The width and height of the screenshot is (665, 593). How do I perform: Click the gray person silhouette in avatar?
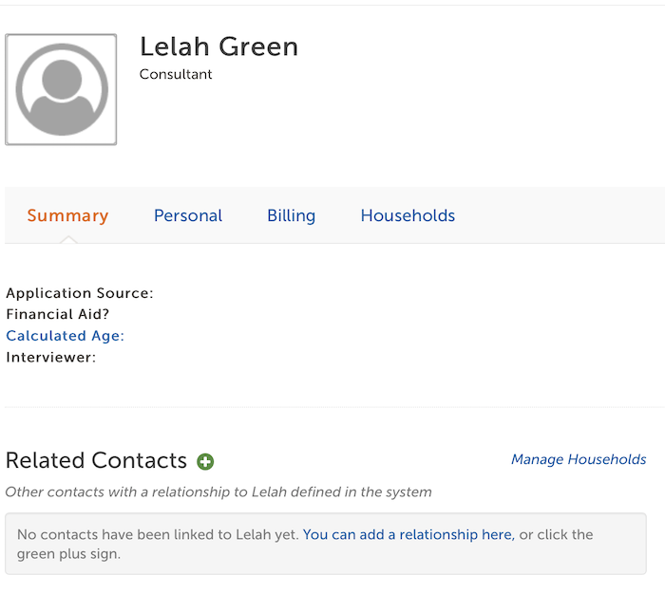[x=62, y=89]
